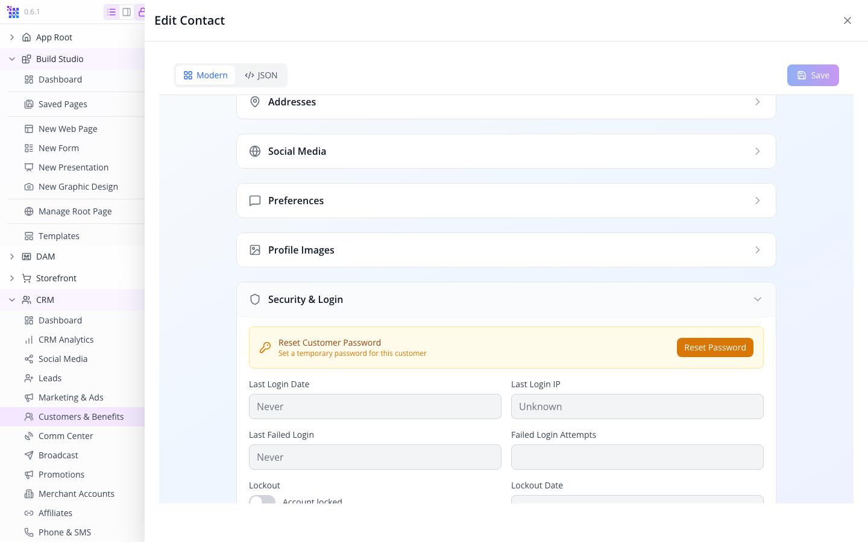This screenshot has width=868, height=542.
Task: Expand the DAM tree node
Action: pos(12,257)
